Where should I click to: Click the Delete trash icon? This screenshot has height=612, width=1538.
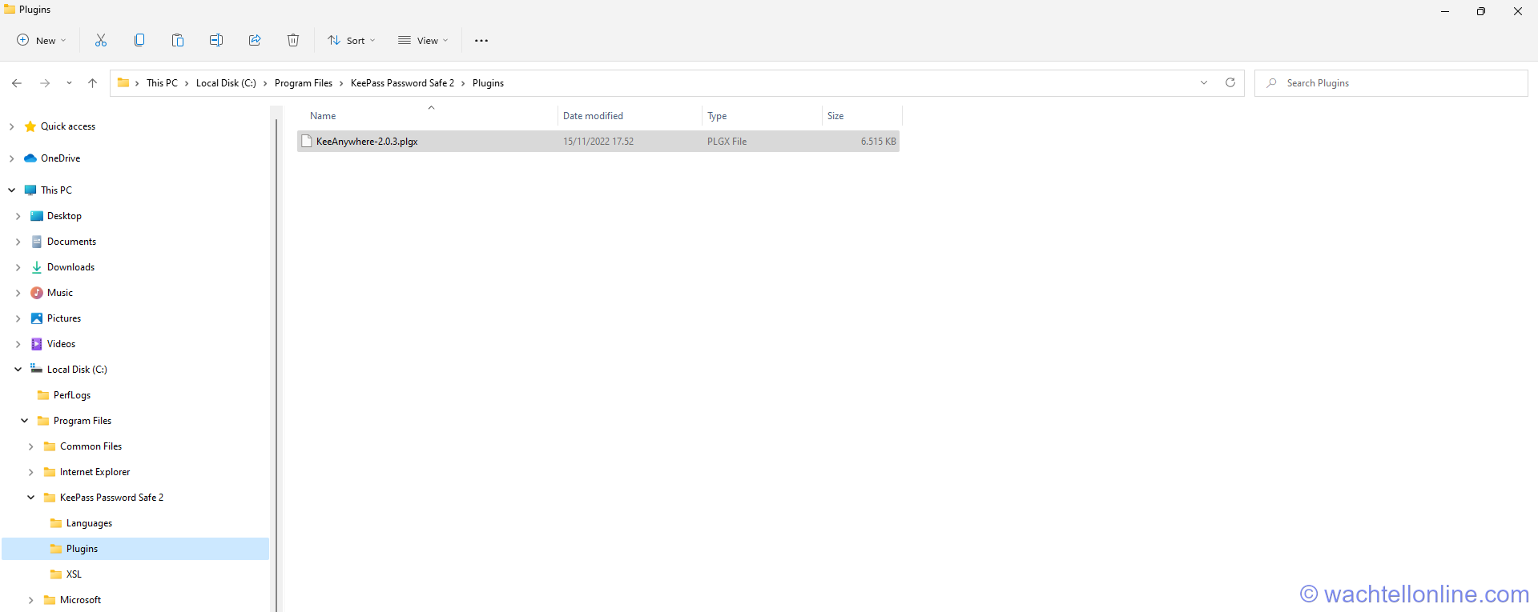click(293, 40)
